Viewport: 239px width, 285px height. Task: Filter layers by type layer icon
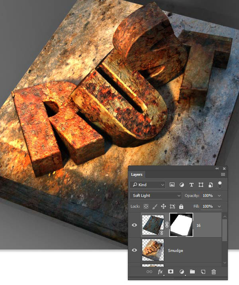[191, 185]
